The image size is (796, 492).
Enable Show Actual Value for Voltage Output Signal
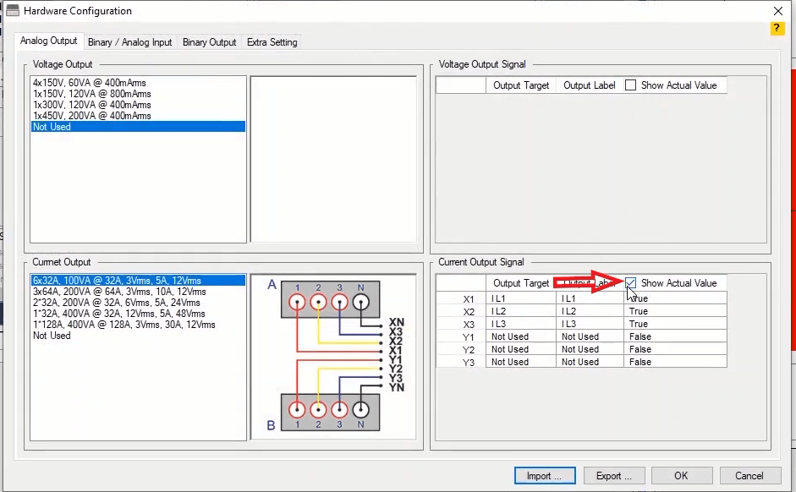(630, 85)
